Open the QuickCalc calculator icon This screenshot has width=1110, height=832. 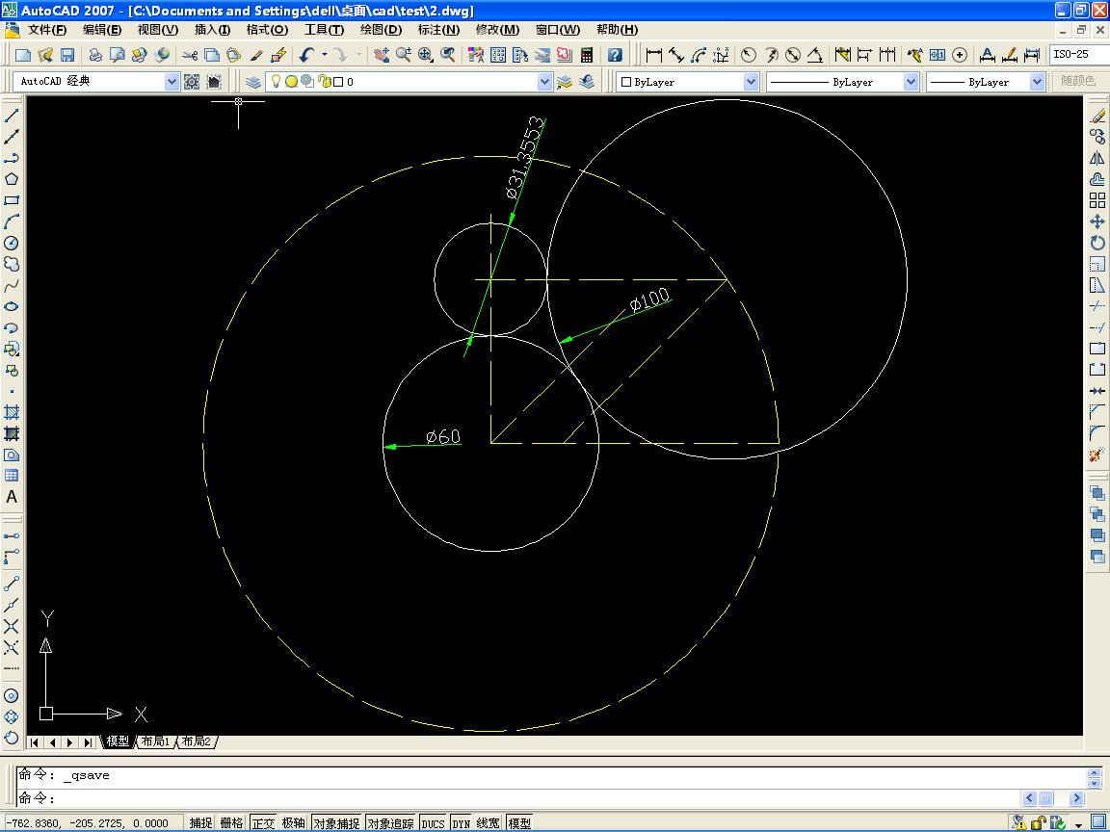tap(586, 55)
